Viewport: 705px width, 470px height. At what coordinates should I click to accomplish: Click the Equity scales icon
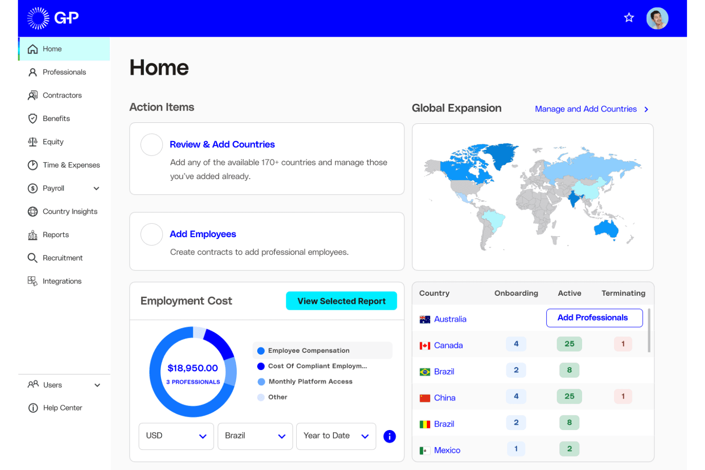[x=32, y=142]
